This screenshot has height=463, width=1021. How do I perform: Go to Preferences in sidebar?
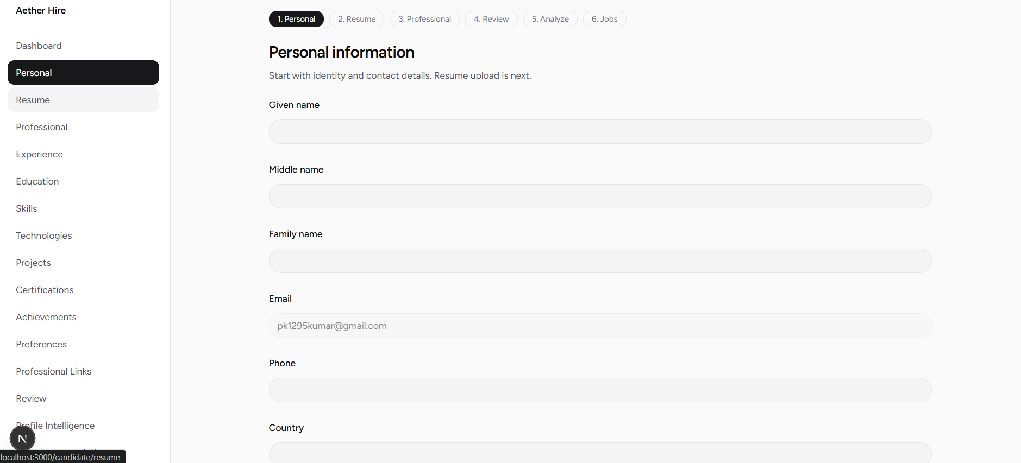click(83, 344)
